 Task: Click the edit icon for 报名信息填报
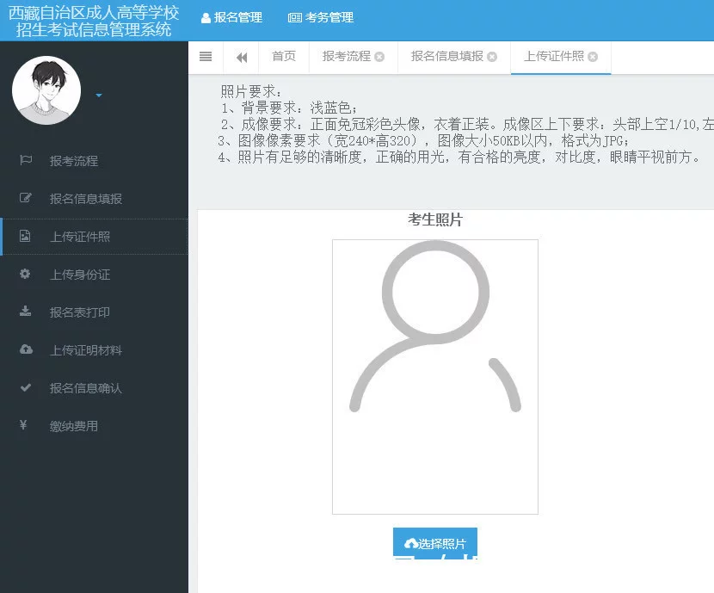[26, 198]
